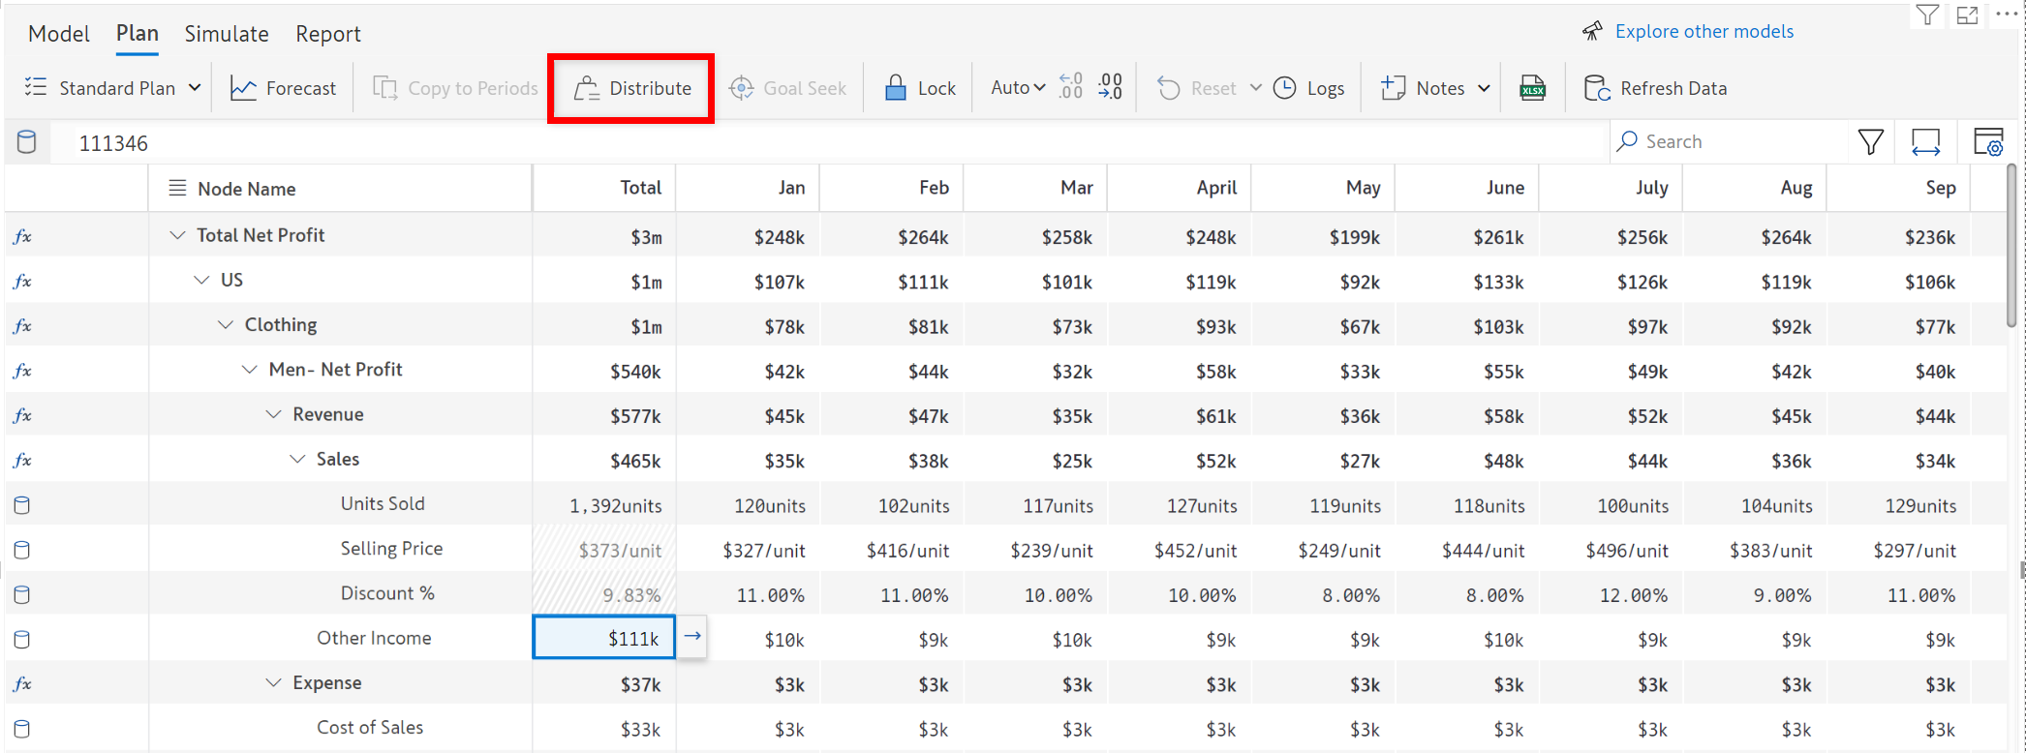Switch to the Report tab
2026x753 pixels.
(x=327, y=34)
